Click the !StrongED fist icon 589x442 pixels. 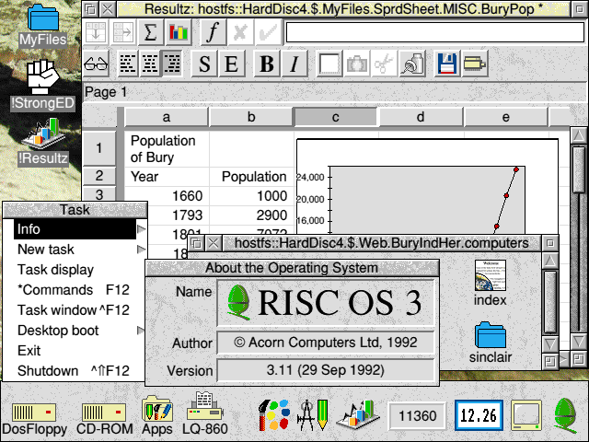[x=42, y=85]
